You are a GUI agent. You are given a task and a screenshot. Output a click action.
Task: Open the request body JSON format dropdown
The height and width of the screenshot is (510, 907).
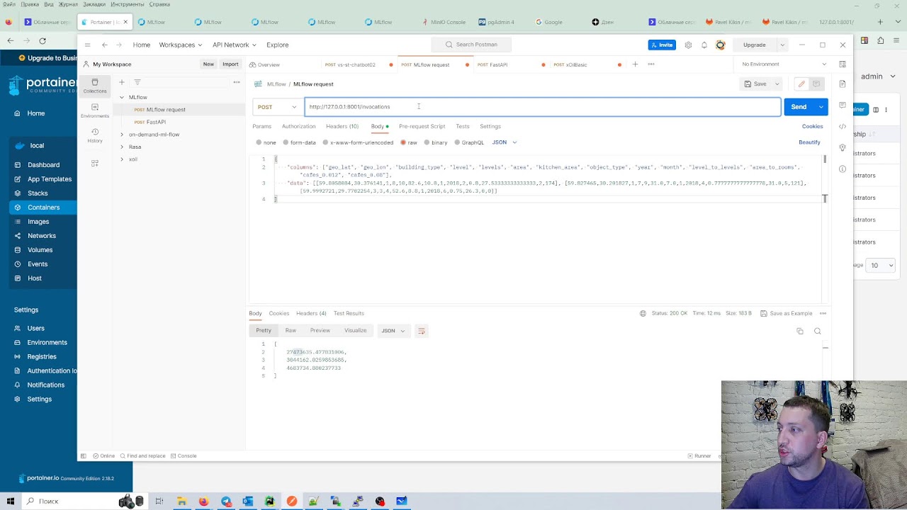coord(505,142)
